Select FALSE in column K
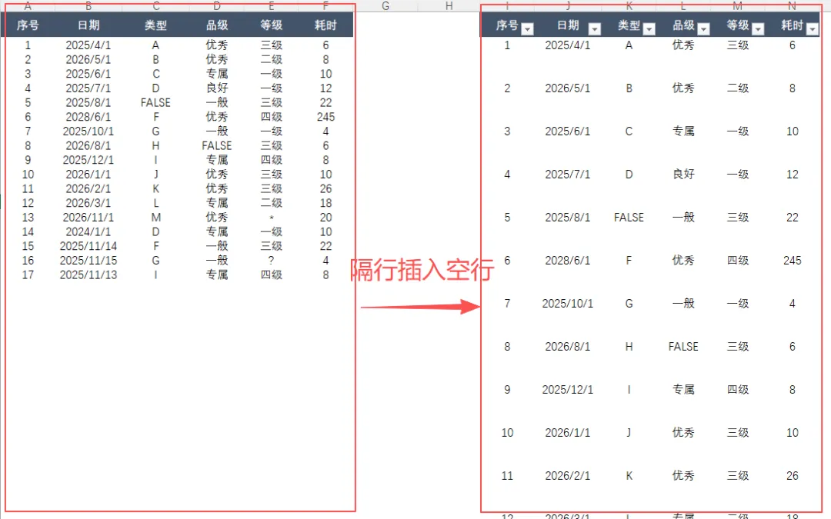Image resolution: width=831 pixels, height=519 pixels. pos(629,218)
